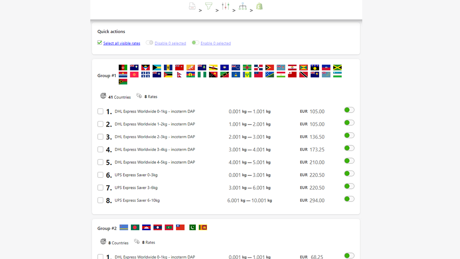Image resolution: width=460 pixels, height=259 pixels.
Task: Click the country grouping hierarchy icon
Action: [x=242, y=6]
